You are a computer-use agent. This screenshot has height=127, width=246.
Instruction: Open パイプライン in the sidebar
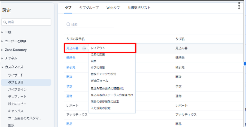click(17, 89)
